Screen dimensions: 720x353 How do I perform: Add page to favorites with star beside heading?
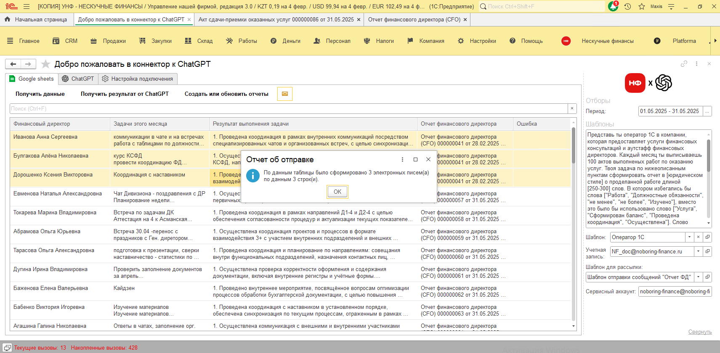[x=46, y=64]
